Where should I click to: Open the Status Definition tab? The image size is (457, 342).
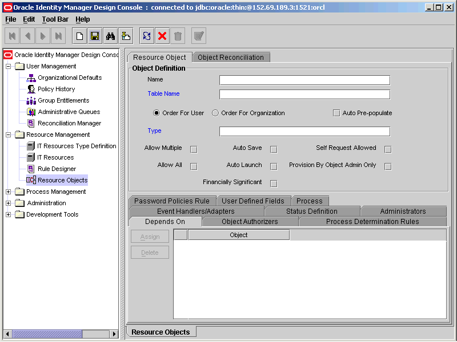click(312, 211)
